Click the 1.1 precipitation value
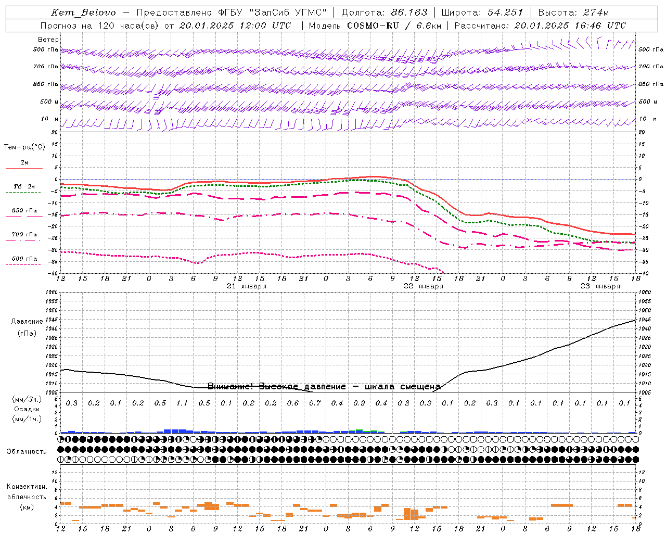The height and width of the screenshot is (533, 666). coord(182,403)
